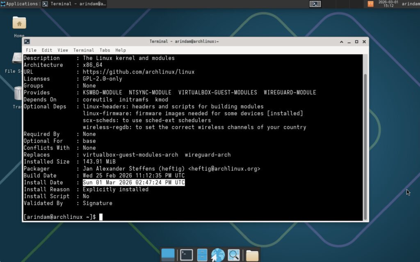Open the Applications menu icon
Viewport: 420px width, 262px height.
[x=3, y=4]
